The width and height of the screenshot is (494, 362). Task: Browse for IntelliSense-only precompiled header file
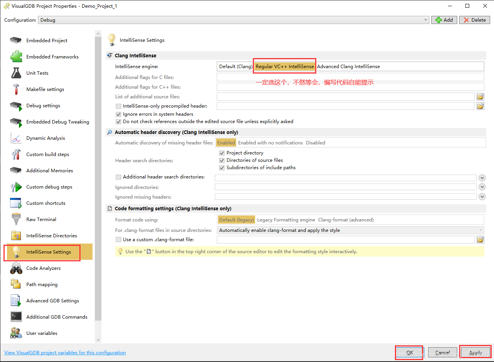pyautogui.click(x=480, y=106)
